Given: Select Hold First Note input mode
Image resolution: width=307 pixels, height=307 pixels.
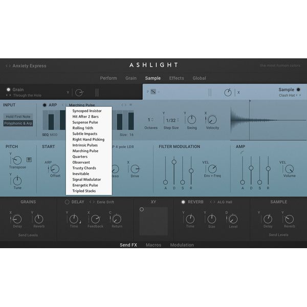Looking at the screenshot, I should coord(18,117).
